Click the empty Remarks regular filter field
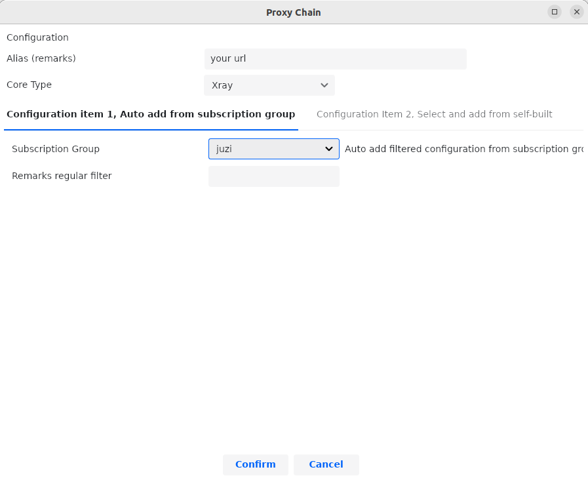This screenshot has height=482, width=588. tap(273, 176)
